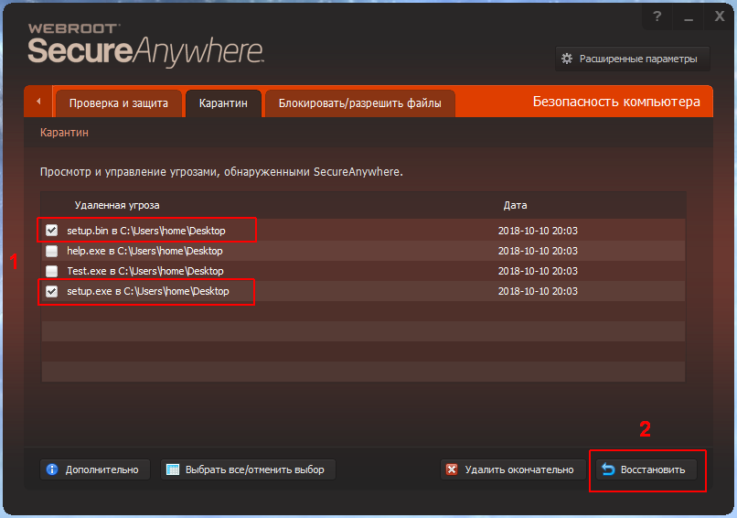This screenshot has width=737, height=518.
Task: Select row setup.exe в C:\Users\home\Desktop
Action: coord(363,291)
